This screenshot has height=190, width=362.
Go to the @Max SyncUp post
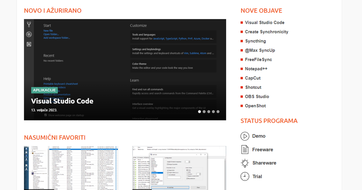pos(260,50)
